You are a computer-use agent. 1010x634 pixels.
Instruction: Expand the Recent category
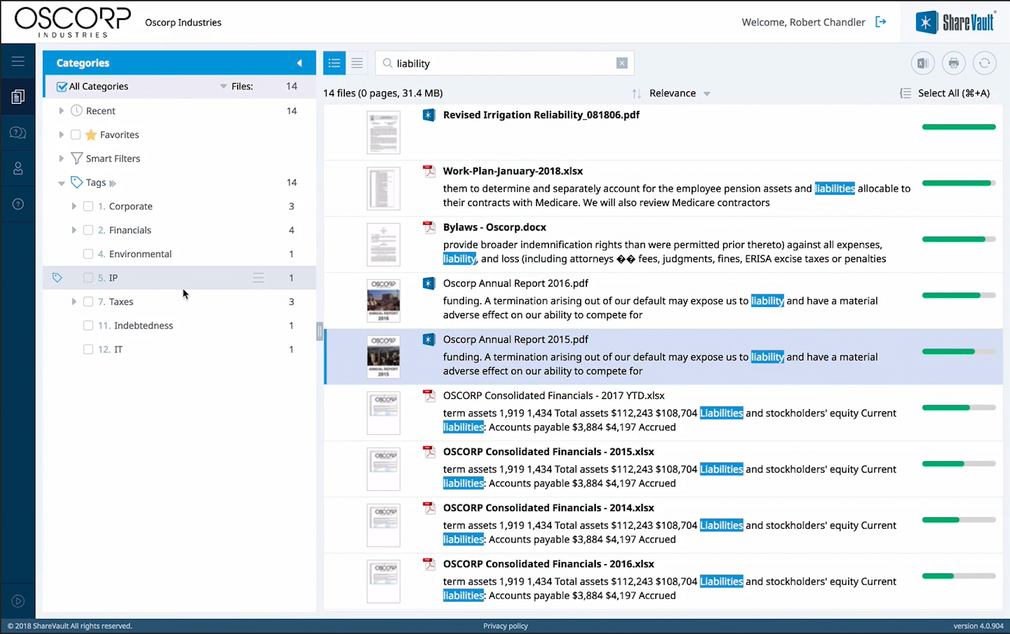[x=61, y=111]
